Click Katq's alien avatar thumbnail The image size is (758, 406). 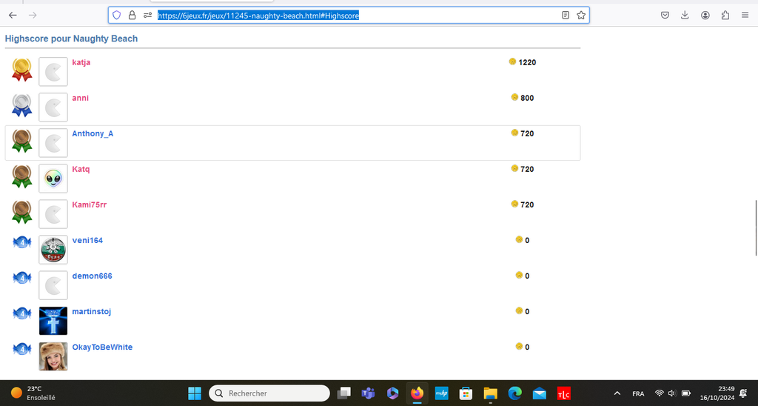[x=53, y=179]
